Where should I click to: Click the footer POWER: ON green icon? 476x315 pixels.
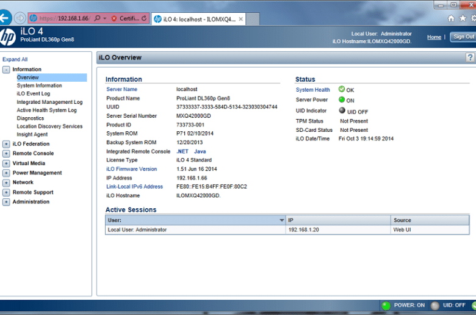[x=386, y=306]
